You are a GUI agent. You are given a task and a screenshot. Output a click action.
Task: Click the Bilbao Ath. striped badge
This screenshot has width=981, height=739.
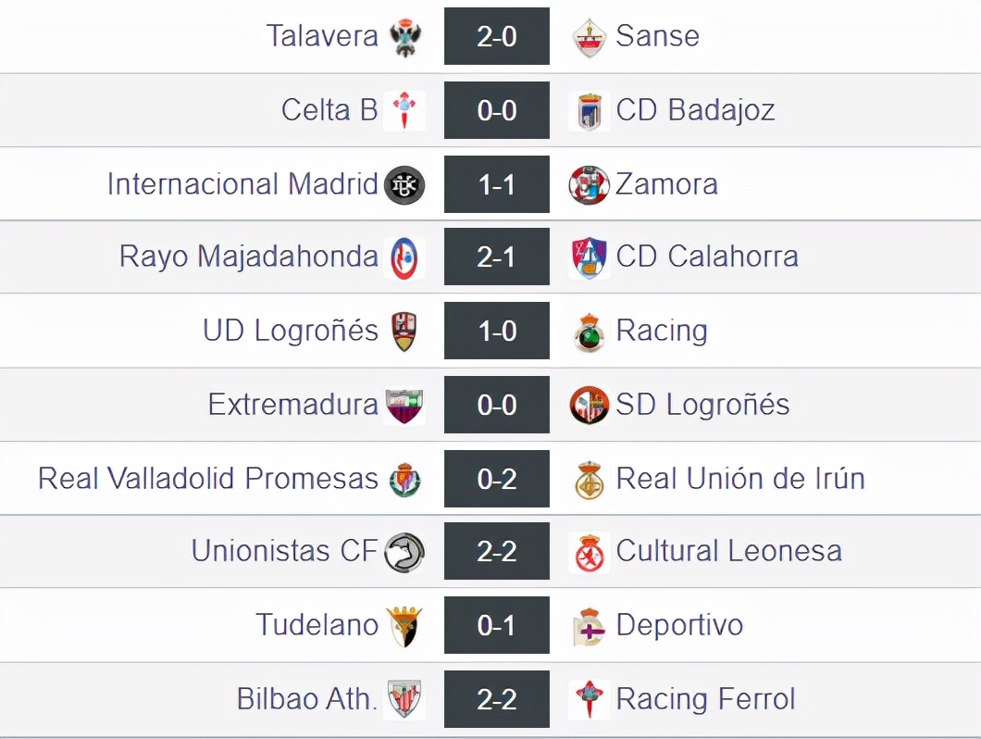[404, 699]
